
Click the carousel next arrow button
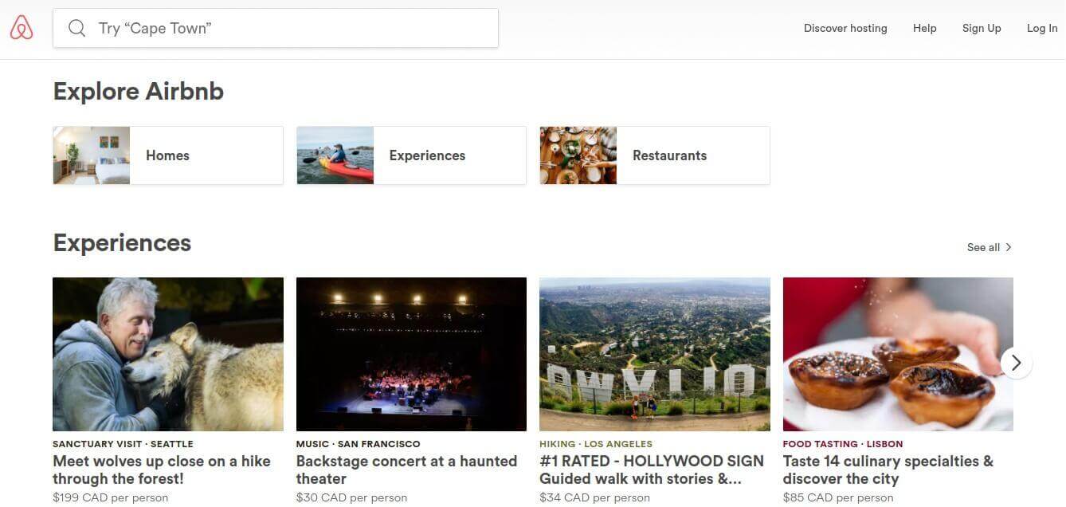tap(1016, 363)
